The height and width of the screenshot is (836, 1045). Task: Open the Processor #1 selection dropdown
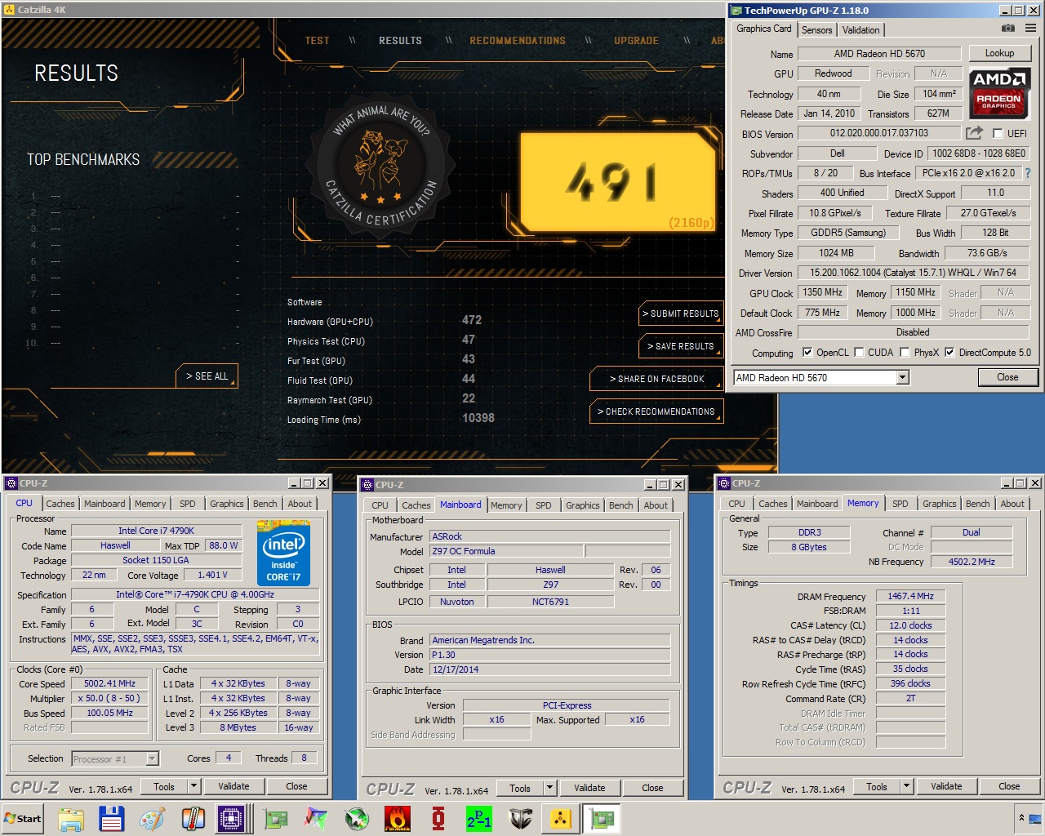(152, 758)
